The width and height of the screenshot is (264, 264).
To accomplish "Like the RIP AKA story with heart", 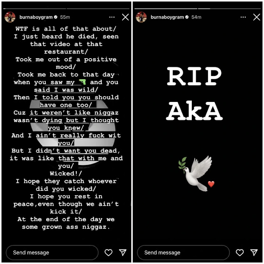I will click(x=240, y=252).
